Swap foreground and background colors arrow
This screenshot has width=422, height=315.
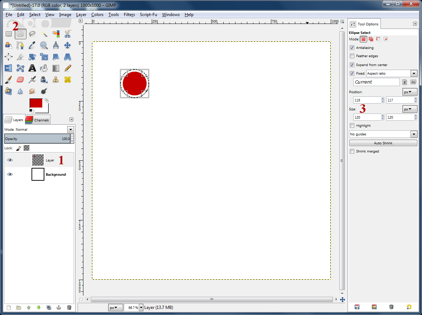[47, 100]
